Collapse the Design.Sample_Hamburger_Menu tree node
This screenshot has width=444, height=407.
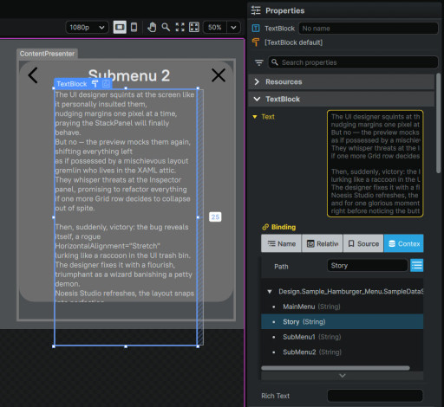pyautogui.click(x=270, y=292)
